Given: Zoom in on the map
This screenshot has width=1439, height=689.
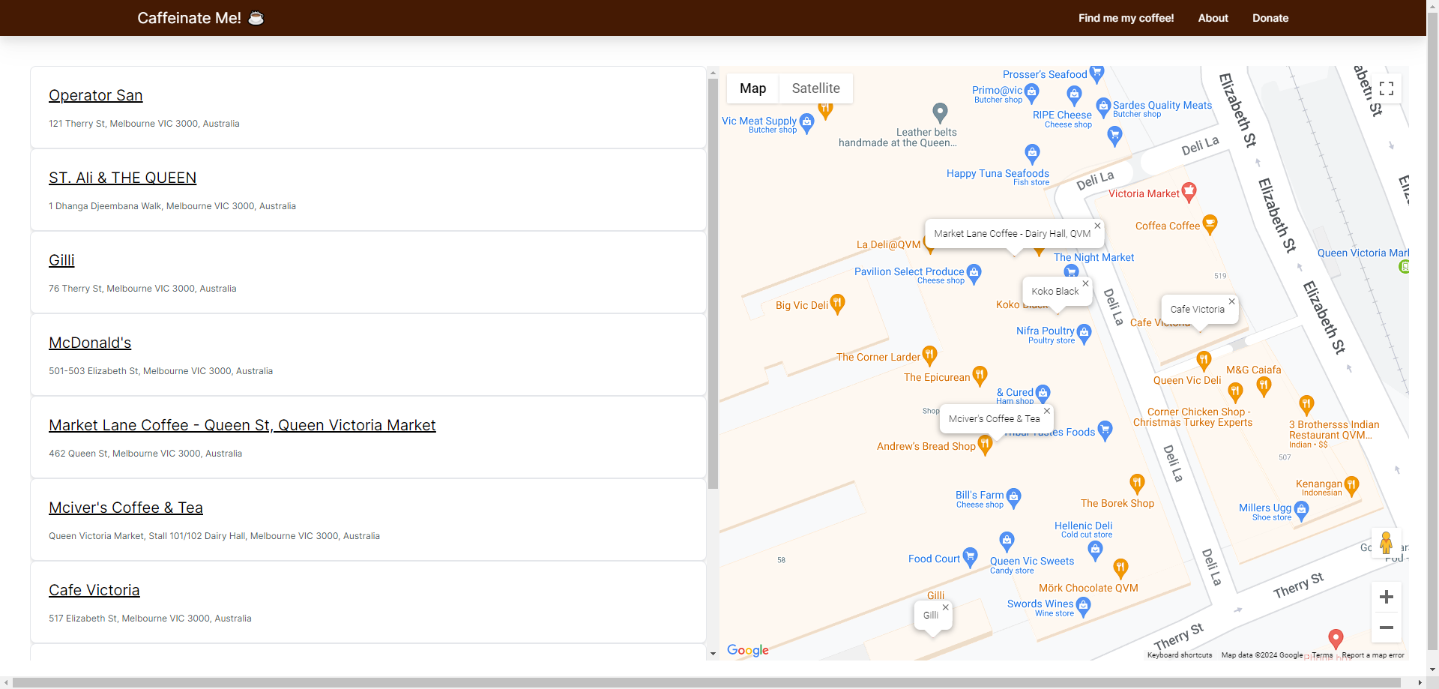Looking at the screenshot, I should (1387, 597).
